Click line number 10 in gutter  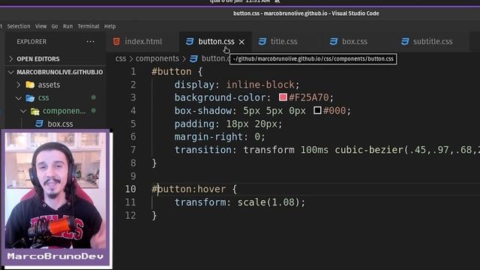[130, 189]
